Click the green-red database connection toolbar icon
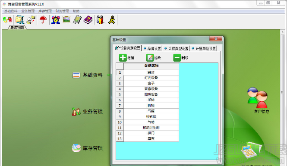Image resolution: width=287 pixels, height=166 pixels. click(x=8, y=20)
